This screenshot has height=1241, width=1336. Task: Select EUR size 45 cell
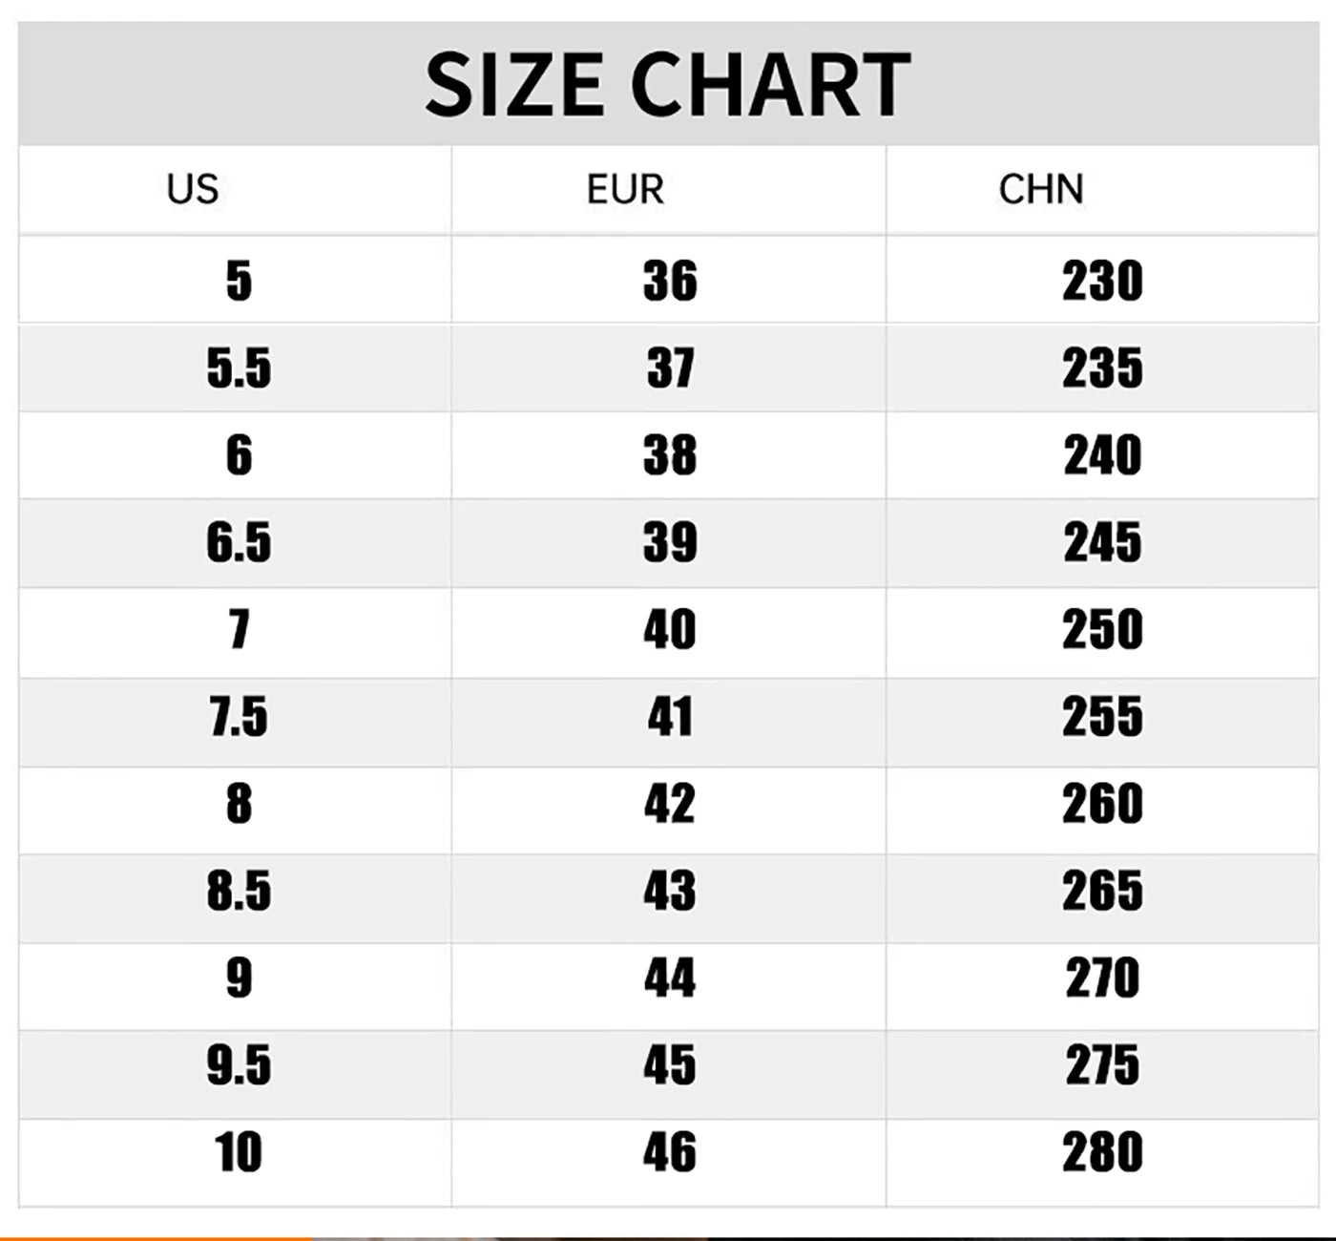coord(670,1065)
